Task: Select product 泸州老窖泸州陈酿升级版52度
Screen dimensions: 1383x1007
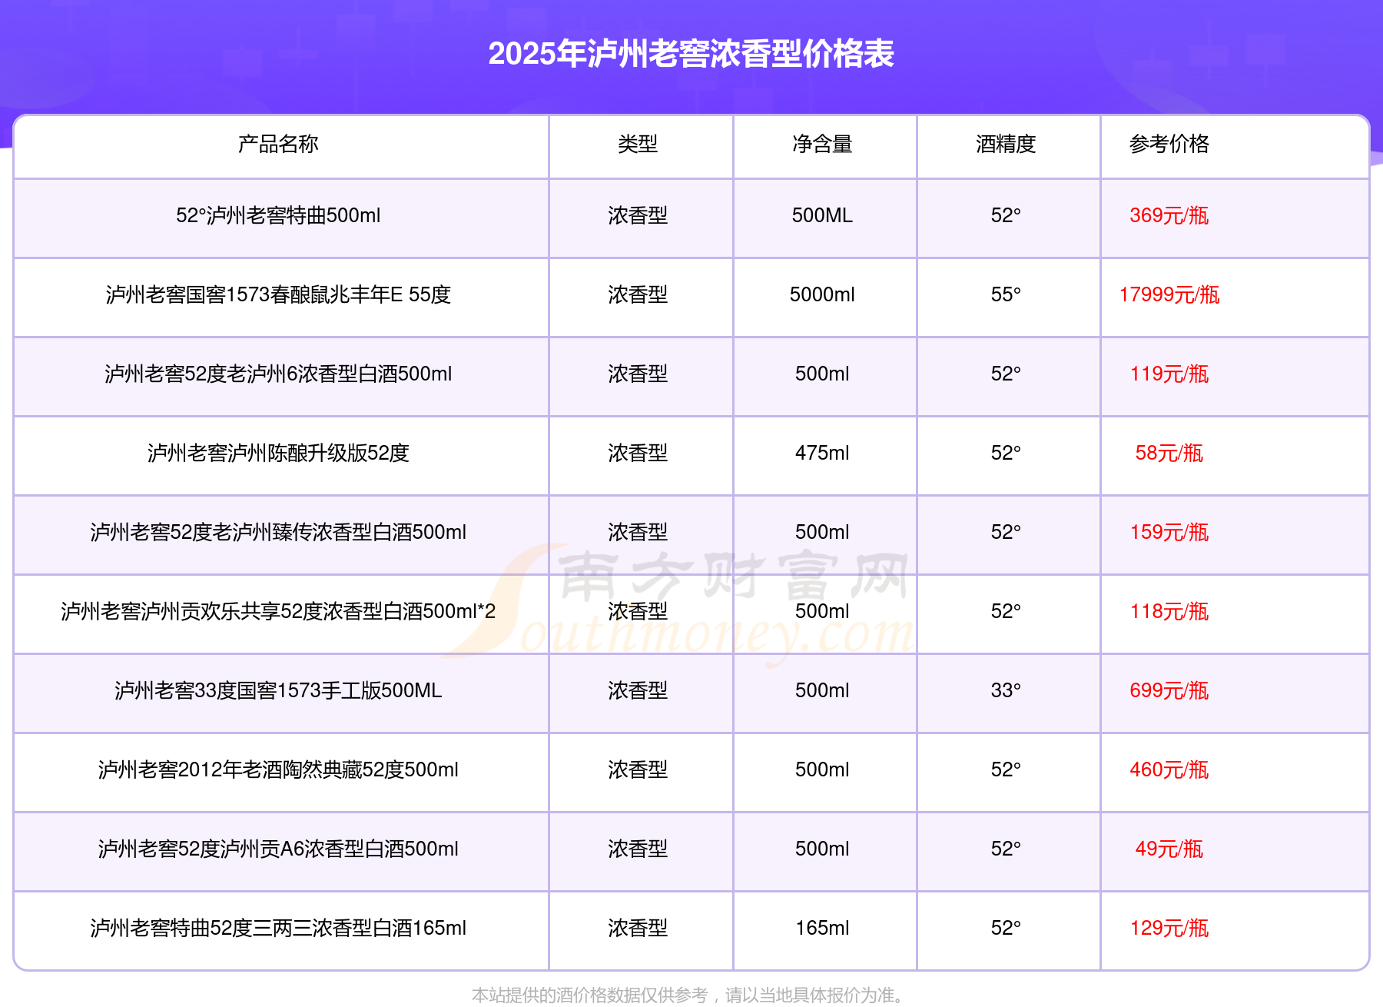Action: 278,453
